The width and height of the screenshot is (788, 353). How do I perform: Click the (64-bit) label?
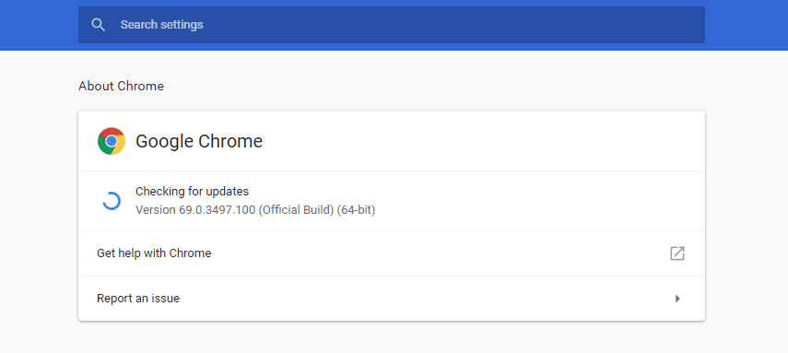pos(356,210)
